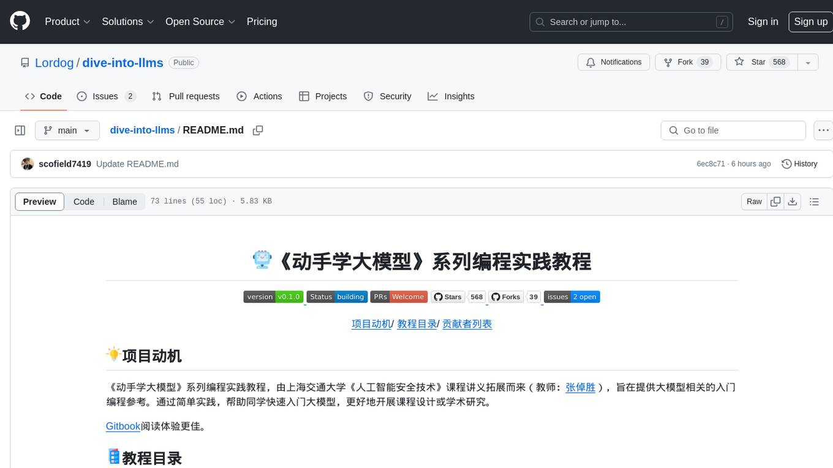833x468 pixels.
Task: Click the 项目动机 section heading
Action: point(152,356)
